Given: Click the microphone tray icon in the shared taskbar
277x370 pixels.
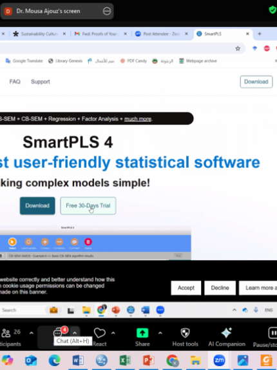Looking at the screenshot, I should (x=256, y=310).
